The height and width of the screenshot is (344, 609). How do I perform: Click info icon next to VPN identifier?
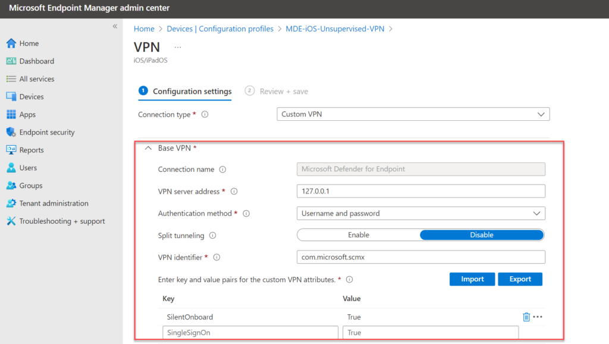(x=216, y=257)
